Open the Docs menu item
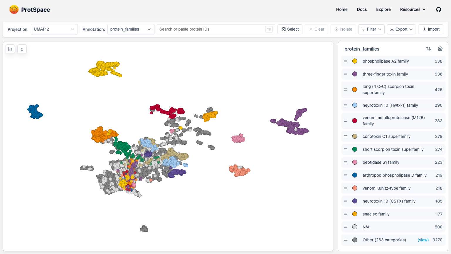 (x=362, y=9)
